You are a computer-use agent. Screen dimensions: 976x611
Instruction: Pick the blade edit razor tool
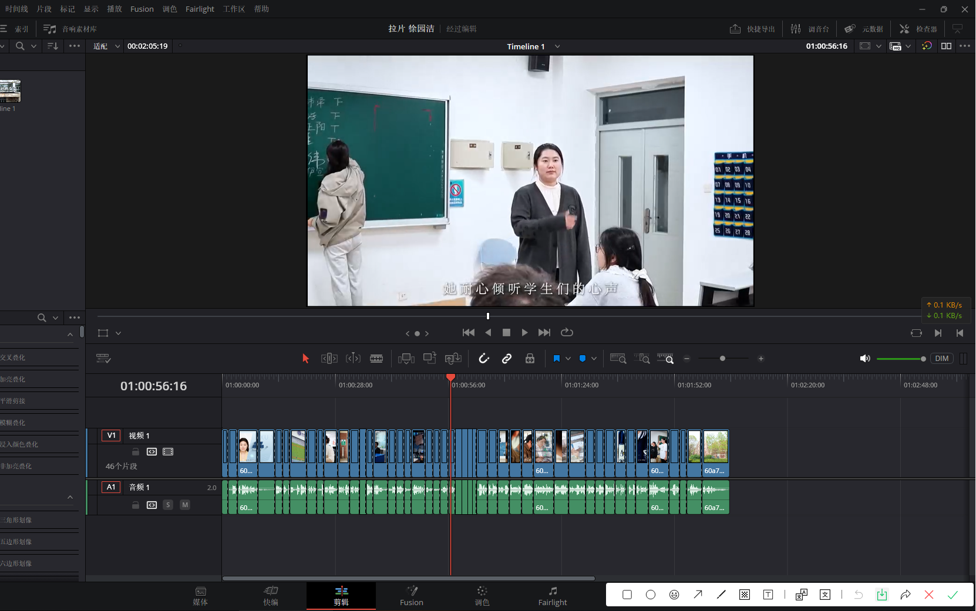[376, 359]
